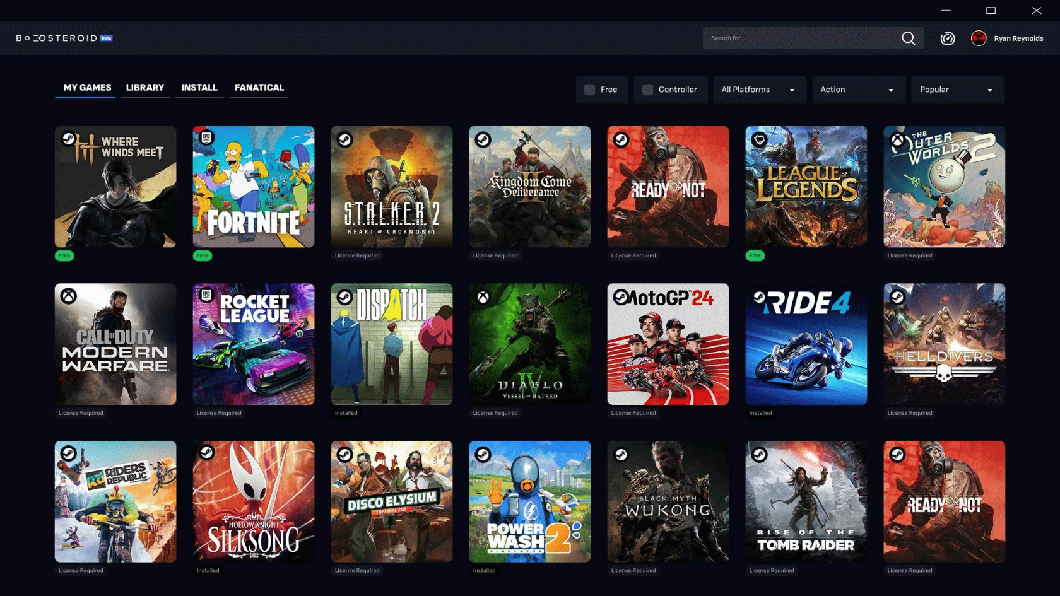This screenshot has width=1060, height=596.
Task: Click Steam badge on Silksong
Action: point(206,453)
